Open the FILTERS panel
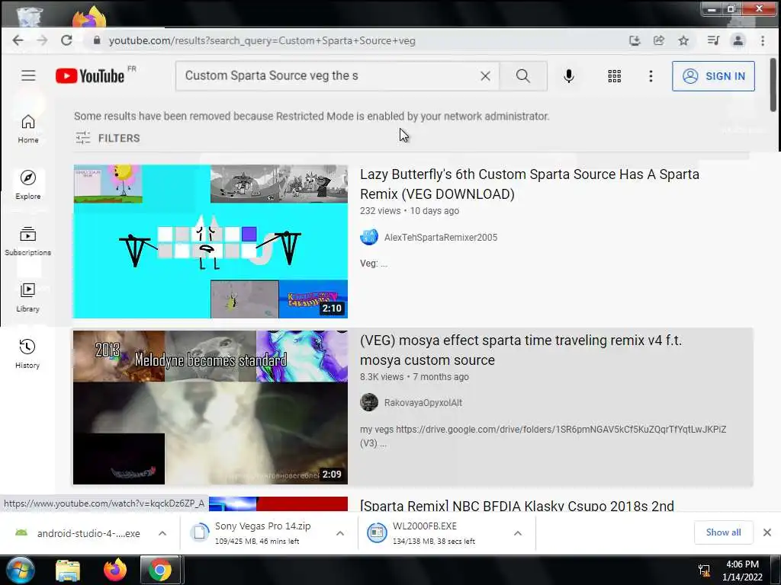Screen dimensions: 781x585 tap(108, 138)
